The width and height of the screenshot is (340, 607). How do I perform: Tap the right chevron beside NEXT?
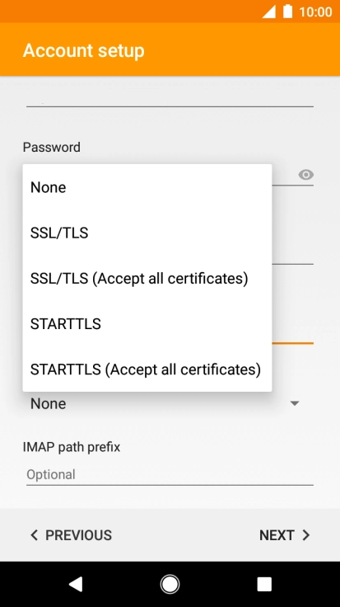(x=306, y=535)
